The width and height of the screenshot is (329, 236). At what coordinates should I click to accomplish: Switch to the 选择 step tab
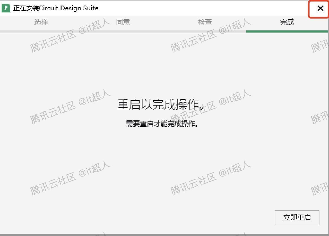(x=41, y=22)
